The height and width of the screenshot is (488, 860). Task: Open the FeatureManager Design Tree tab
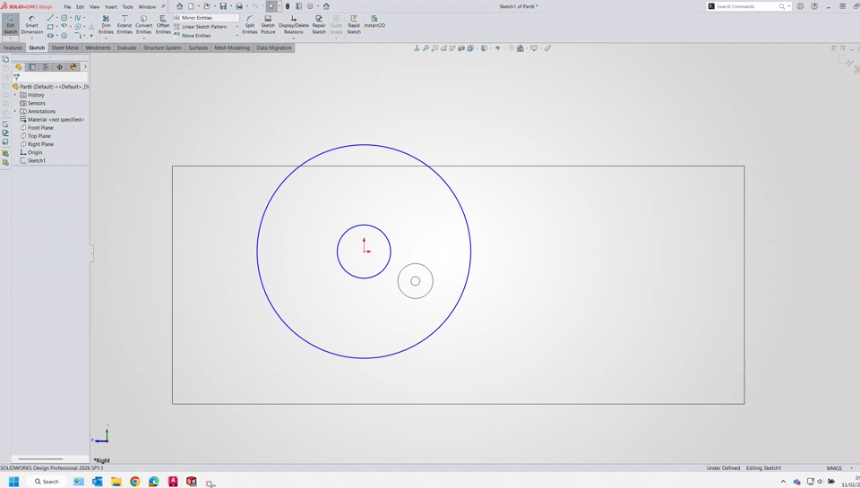pos(19,67)
